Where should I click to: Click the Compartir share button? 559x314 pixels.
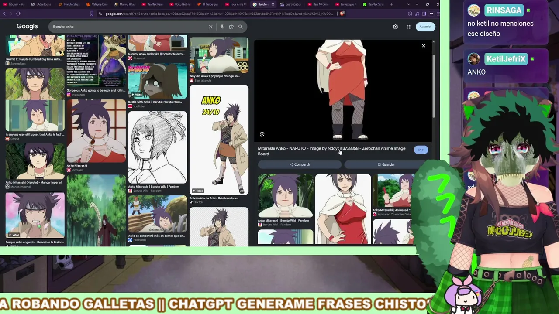[300, 164]
